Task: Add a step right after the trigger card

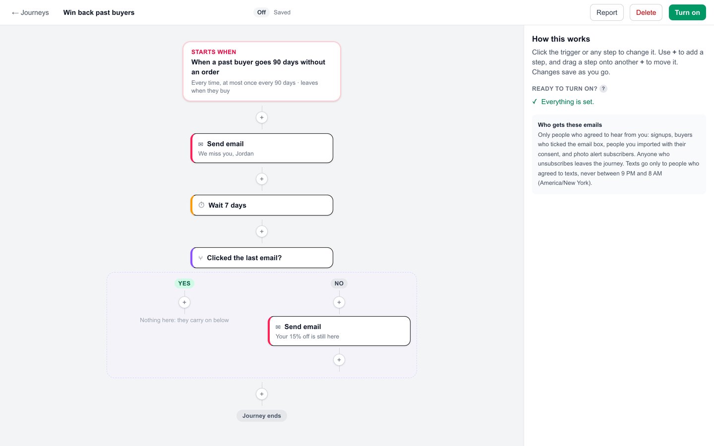Action: 262,117
